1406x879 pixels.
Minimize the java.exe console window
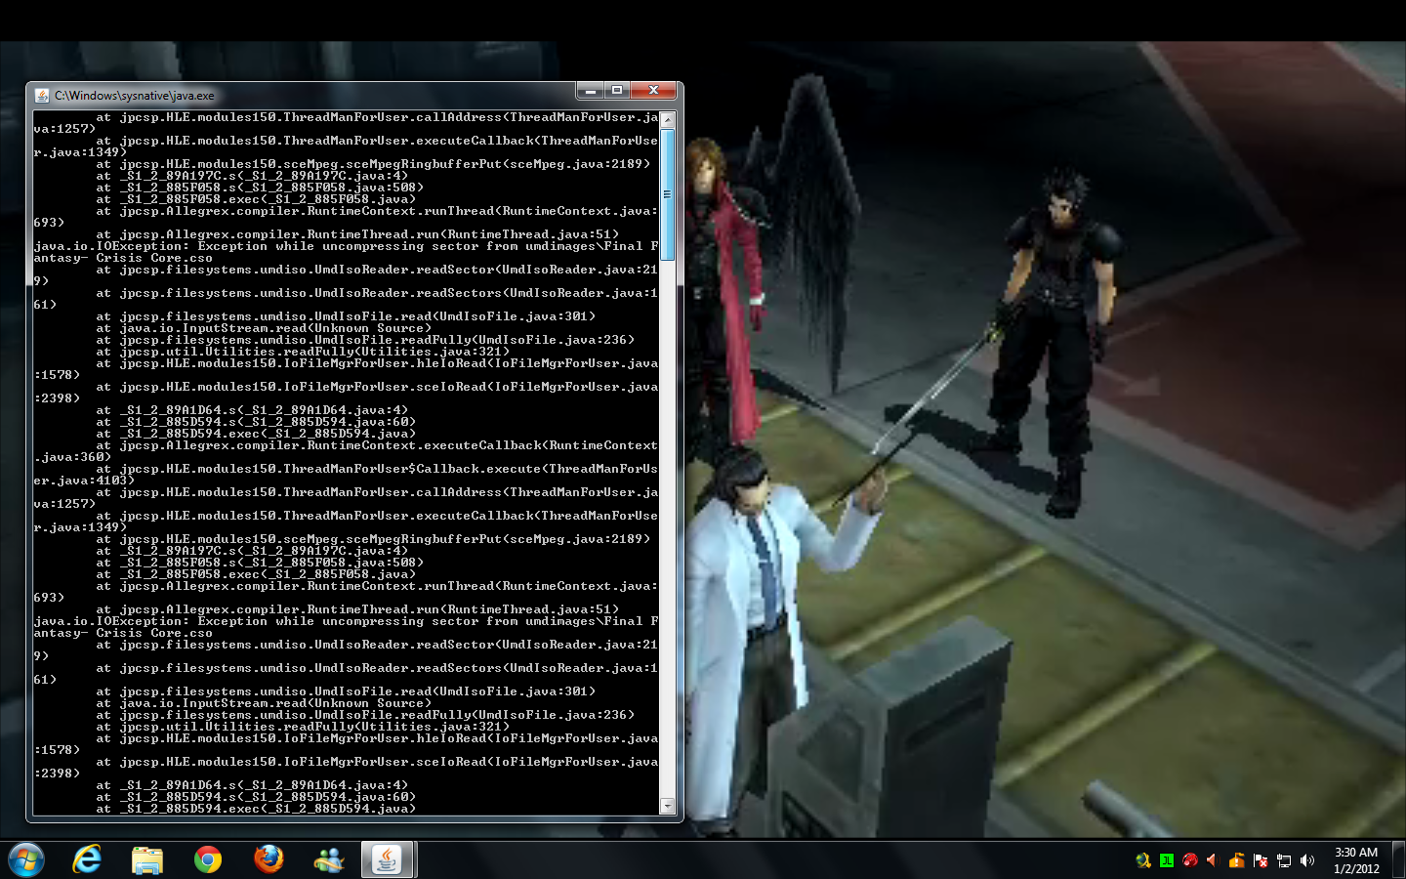point(590,91)
